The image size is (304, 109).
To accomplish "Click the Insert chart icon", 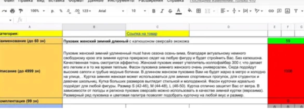I will [x=287, y=11].
